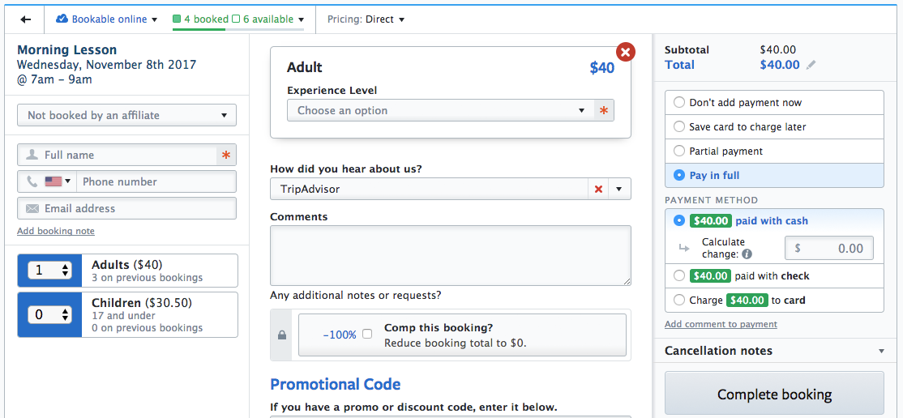This screenshot has width=903, height=418.
Task: Click the Add booking note link
Action: point(56,231)
